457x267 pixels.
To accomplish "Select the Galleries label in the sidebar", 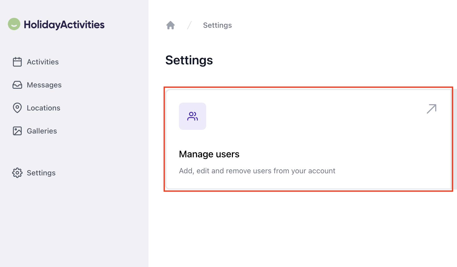I will pyautogui.click(x=42, y=131).
